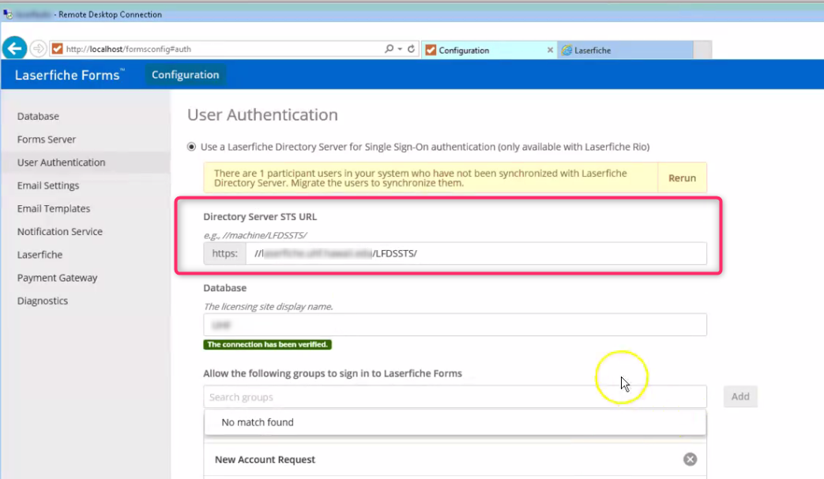Click the browser forward arrow button

click(x=38, y=49)
